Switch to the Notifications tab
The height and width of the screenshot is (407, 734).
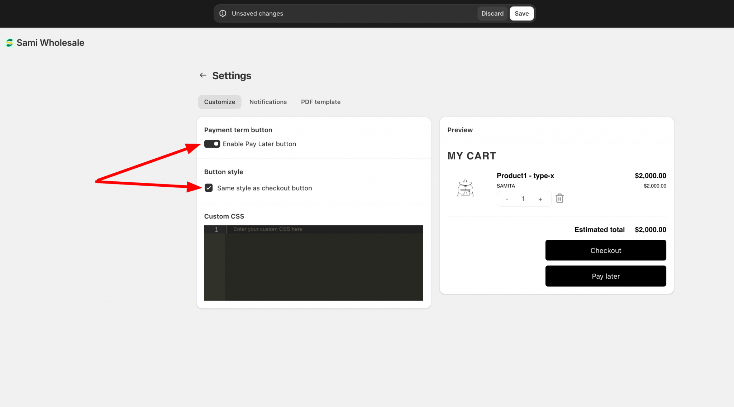[x=268, y=102]
